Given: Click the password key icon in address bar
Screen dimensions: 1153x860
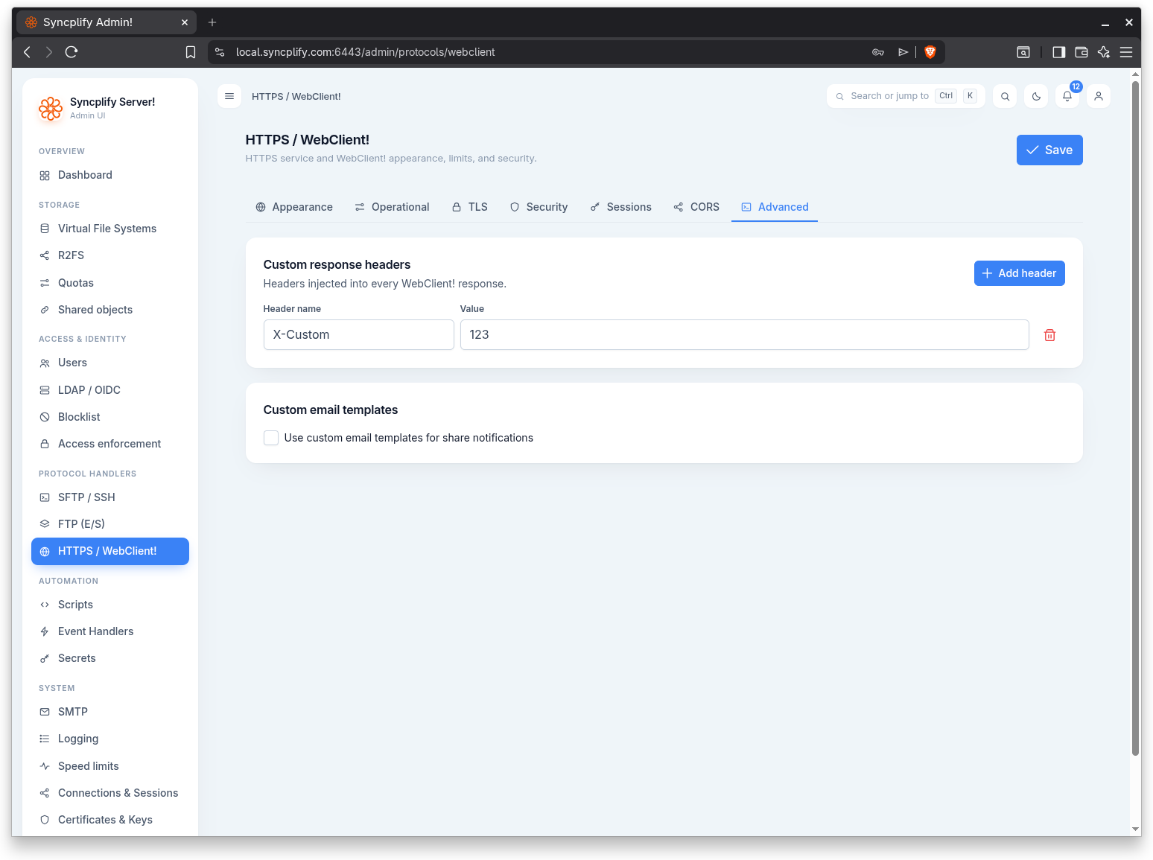Looking at the screenshot, I should [x=878, y=52].
